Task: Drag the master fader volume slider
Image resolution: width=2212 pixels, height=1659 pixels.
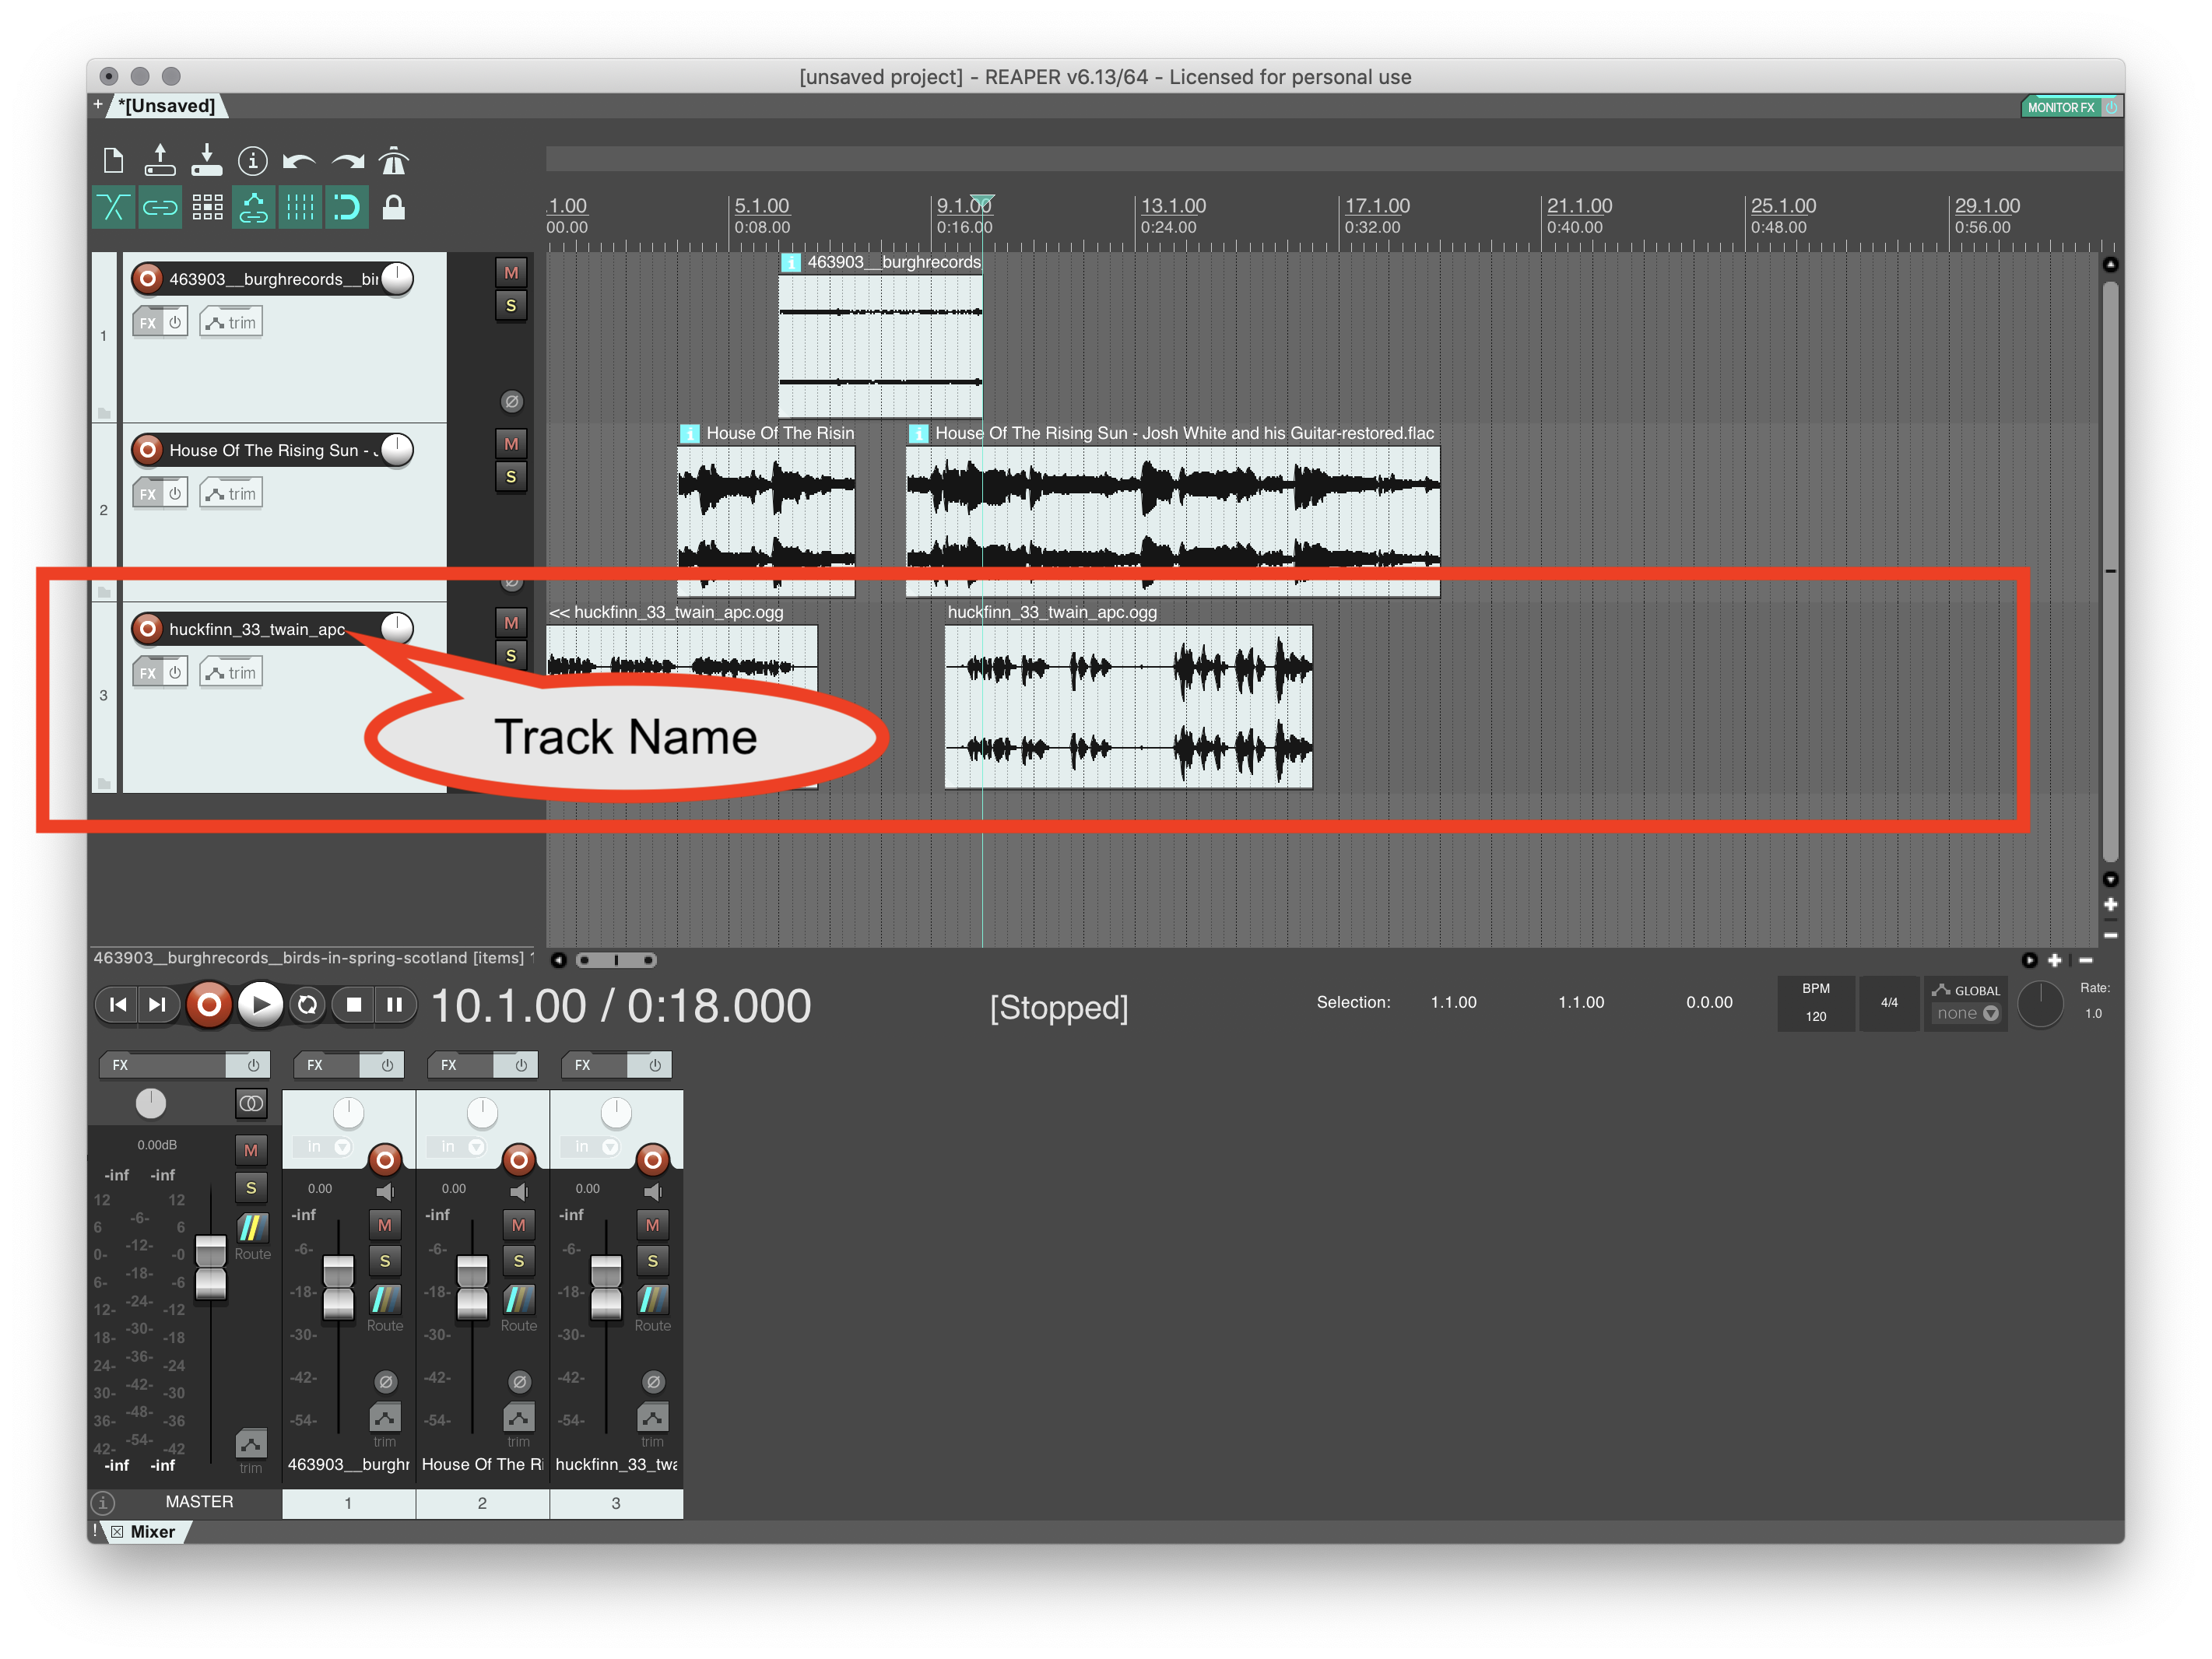Action: tap(209, 1264)
